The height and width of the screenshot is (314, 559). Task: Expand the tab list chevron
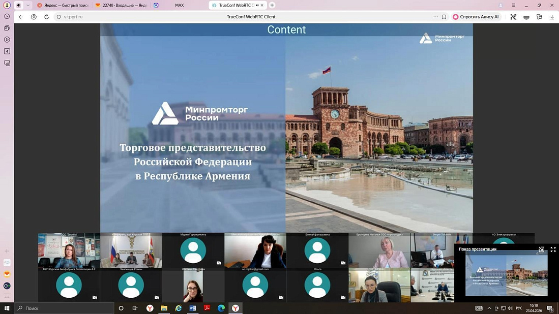[28, 5]
